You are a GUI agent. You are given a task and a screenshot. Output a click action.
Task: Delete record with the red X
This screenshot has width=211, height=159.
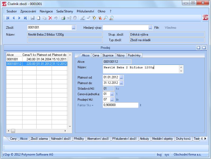point(50,18)
